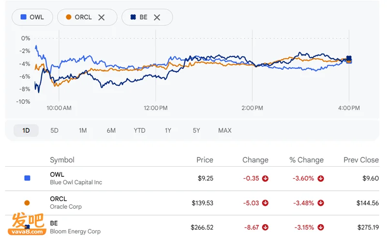Switch chart to the 5D range
This screenshot has width=387, height=243.
[54, 130]
